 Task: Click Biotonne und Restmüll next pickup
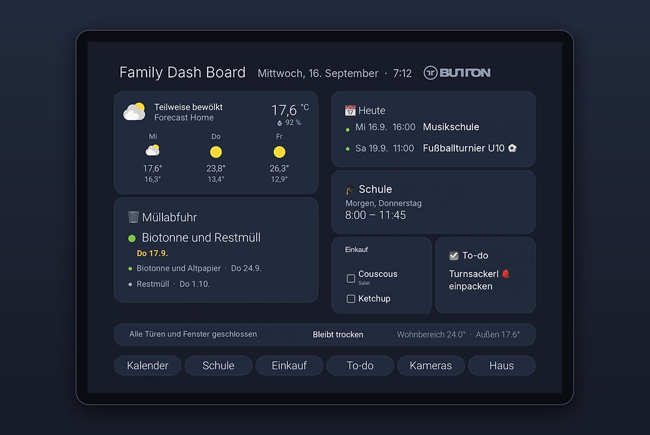tap(201, 238)
